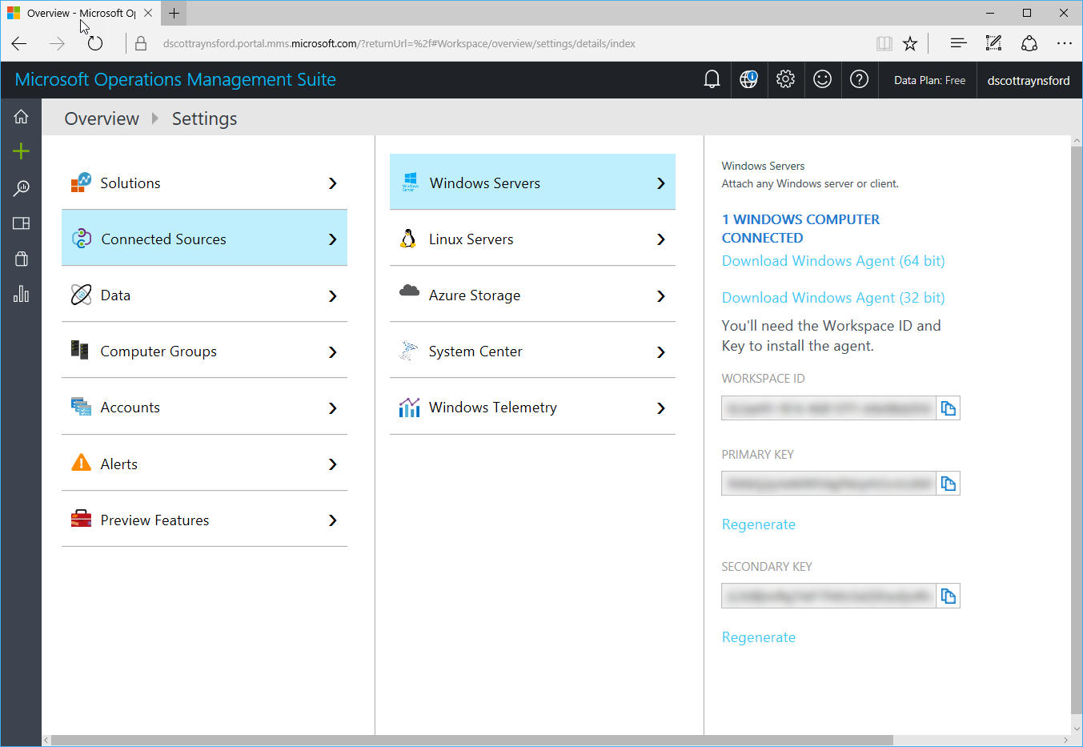Select System Center connected source
1083x747 pixels.
point(532,351)
